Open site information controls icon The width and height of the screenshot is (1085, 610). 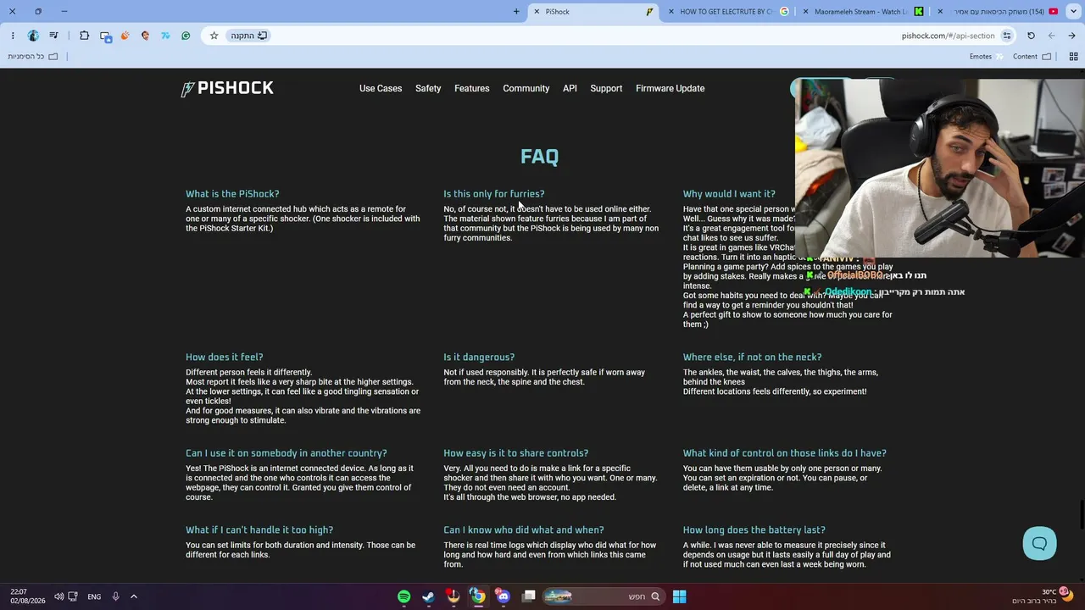tap(1007, 36)
